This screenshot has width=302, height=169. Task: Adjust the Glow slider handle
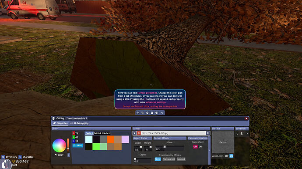[x=165, y=147]
